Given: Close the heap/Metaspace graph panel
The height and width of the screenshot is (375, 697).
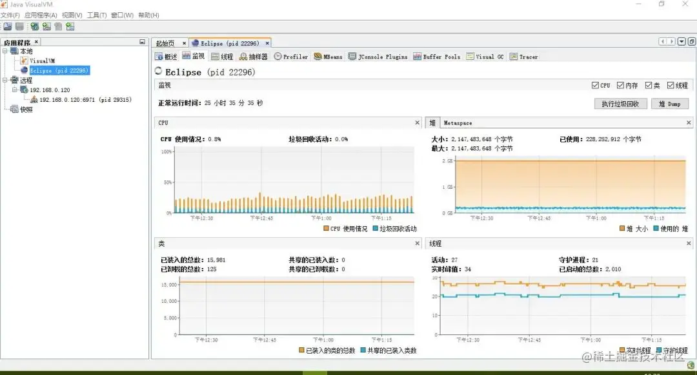Looking at the screenshot, I should [689, 122].
